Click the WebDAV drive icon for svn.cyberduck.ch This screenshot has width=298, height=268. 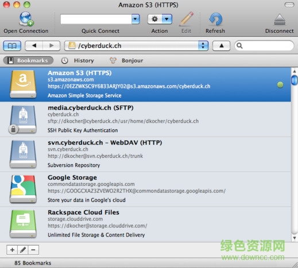pos(23,154)
